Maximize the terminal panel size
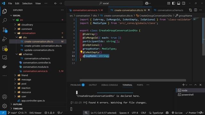The height and width of the screenshot is (115, 205). 195,85
